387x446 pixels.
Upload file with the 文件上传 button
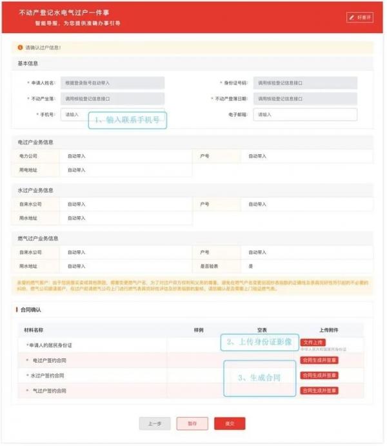click(313, 343)
